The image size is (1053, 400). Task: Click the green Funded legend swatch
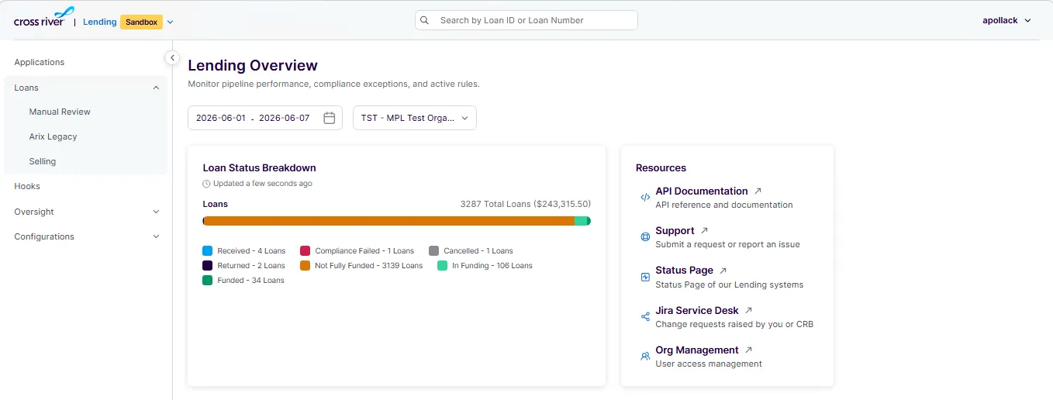click(x=208, y=281)
